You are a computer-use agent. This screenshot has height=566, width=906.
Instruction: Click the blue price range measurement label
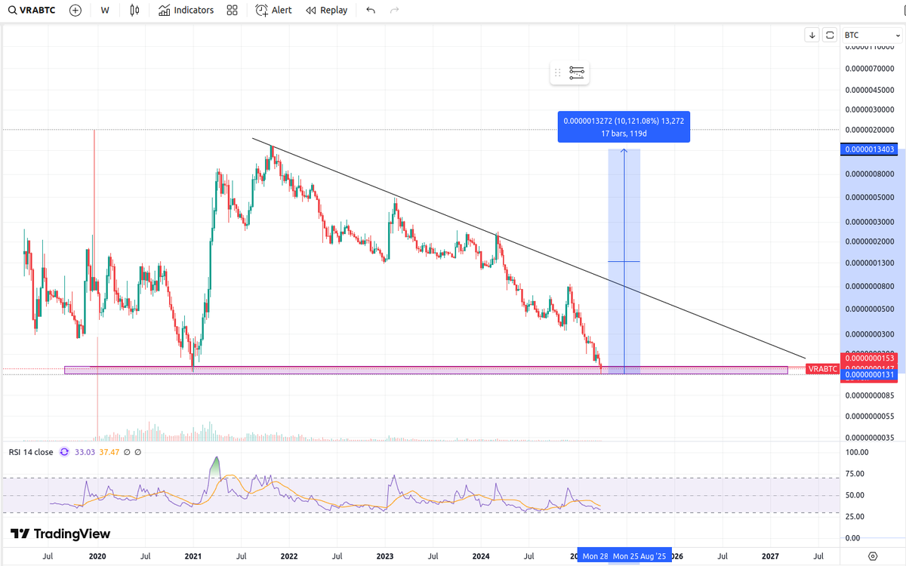(x=624, y=127)
